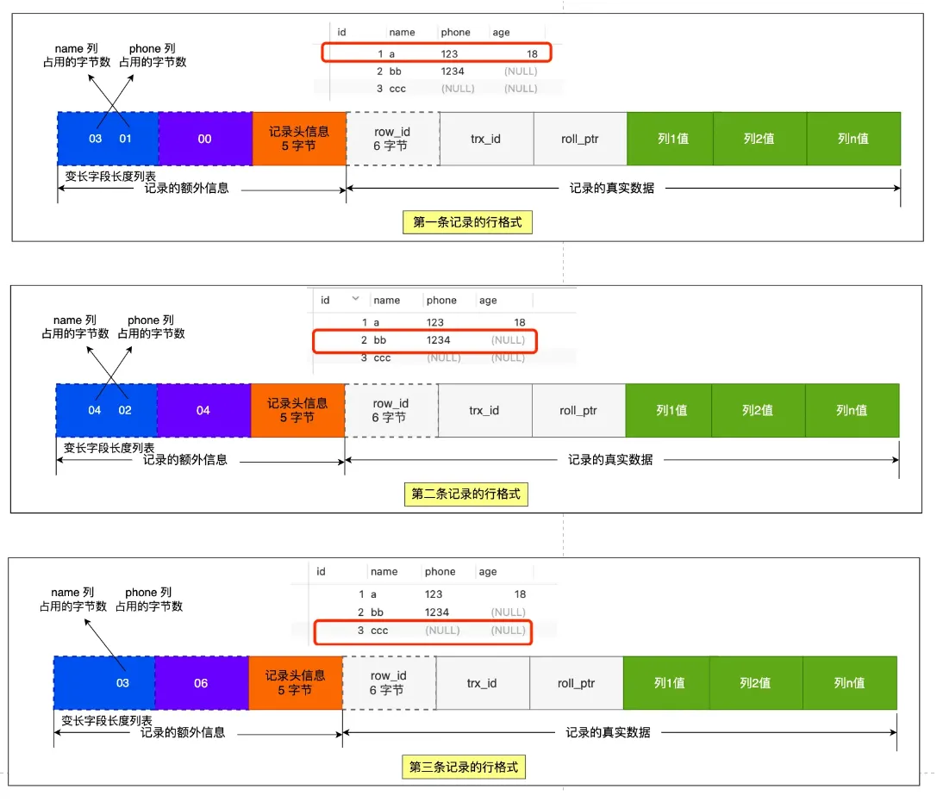Click the yellow 第二条记录的行格式 label

pos(465,494)
